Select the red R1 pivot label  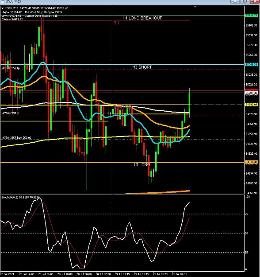116,23
